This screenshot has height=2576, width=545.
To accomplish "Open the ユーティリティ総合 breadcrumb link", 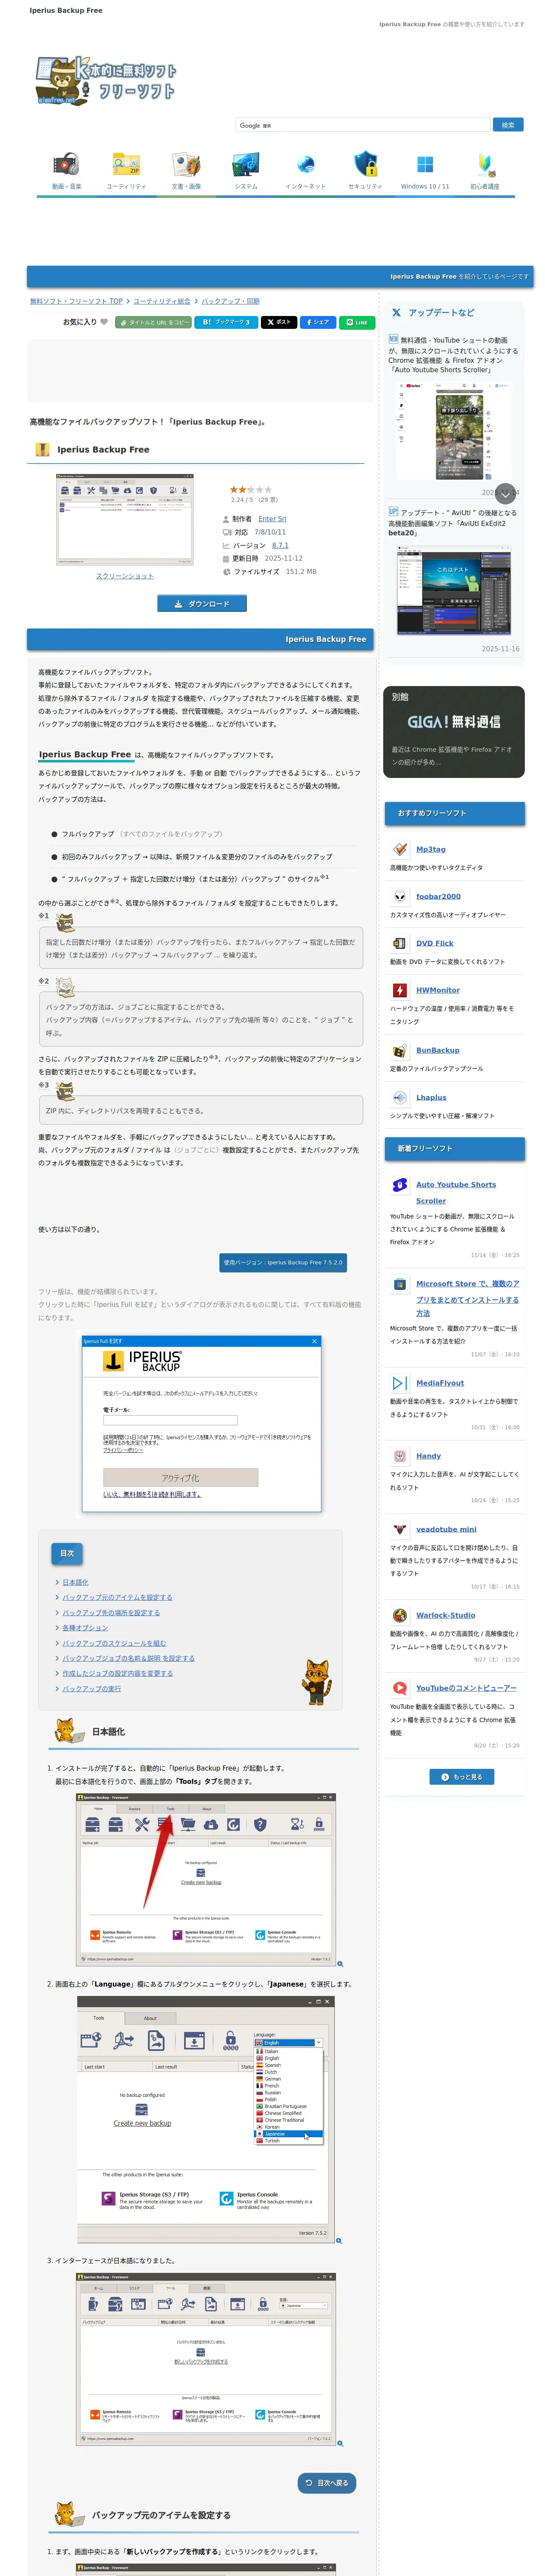I will pyautogui.click(x=162, y=301).
